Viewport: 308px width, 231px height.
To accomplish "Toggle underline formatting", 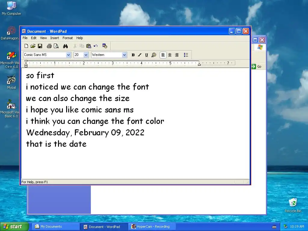I will [146, 55].
